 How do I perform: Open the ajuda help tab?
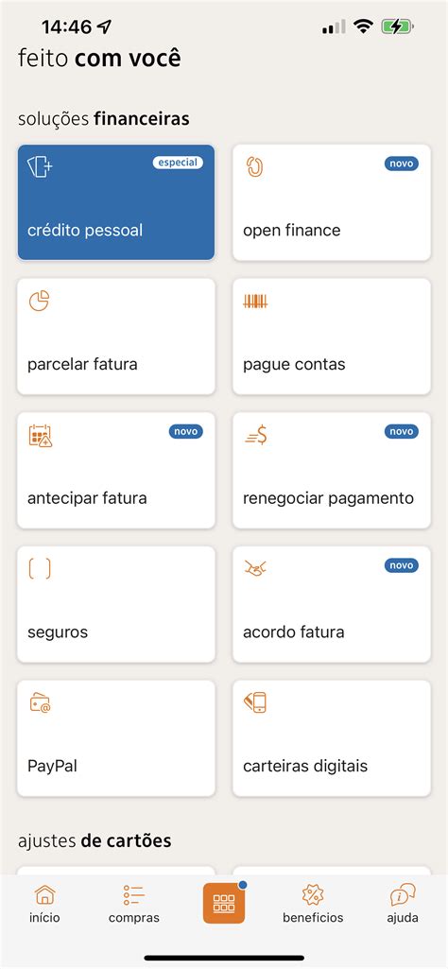tap(403, 903)
